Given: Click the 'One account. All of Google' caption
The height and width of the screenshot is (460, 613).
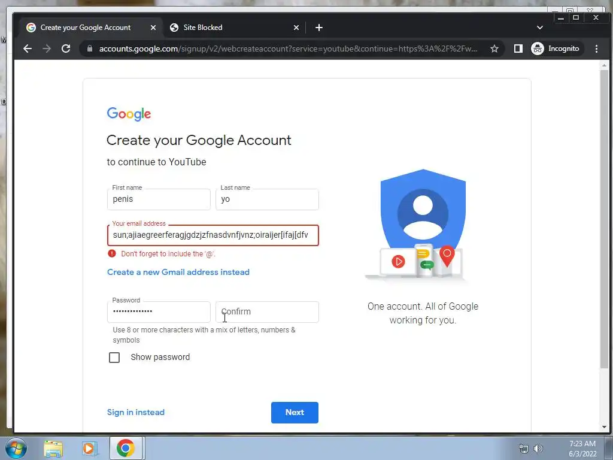Looking at the screenshot, I should tap(423, 313).
